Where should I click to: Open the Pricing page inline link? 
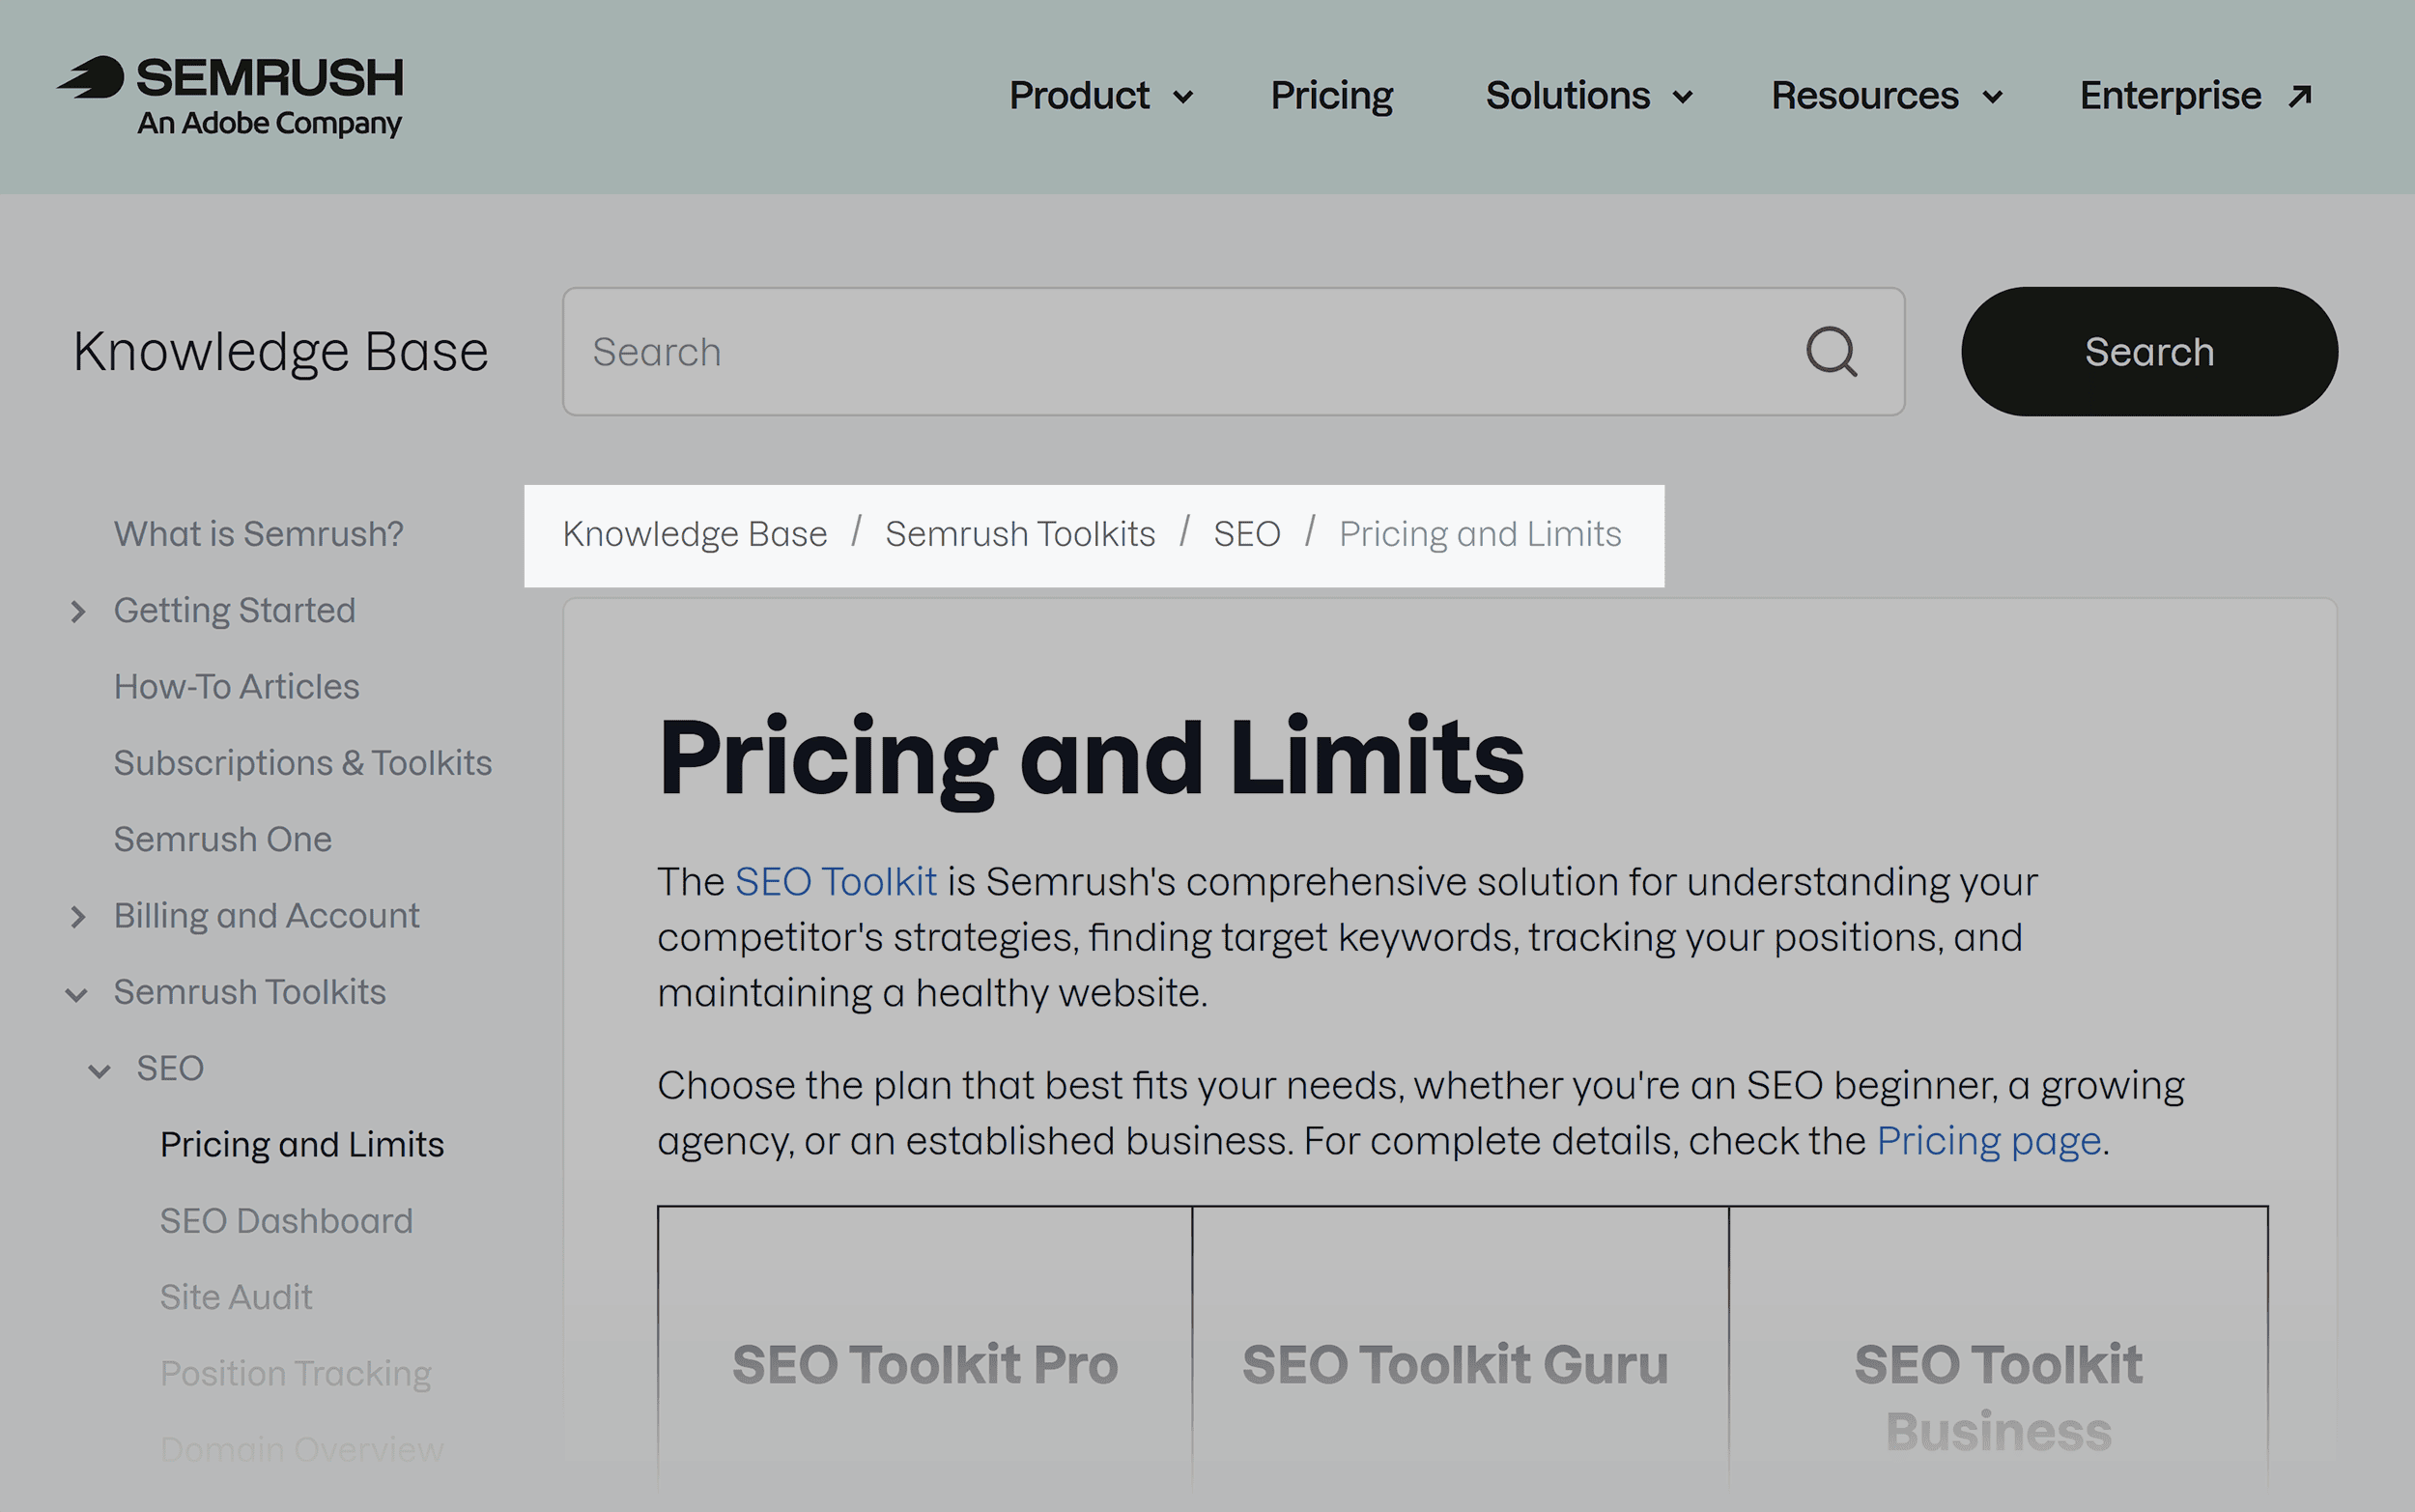pyautogui.click(x=1988, y=1141)
